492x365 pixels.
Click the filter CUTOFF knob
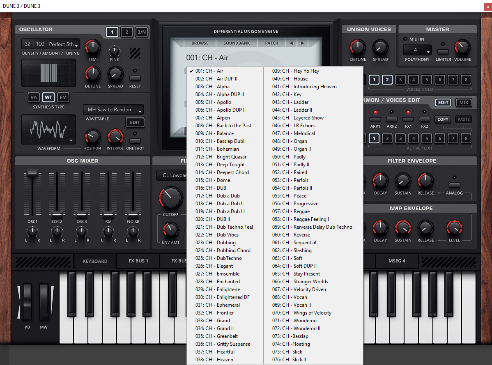coord(171,198)
